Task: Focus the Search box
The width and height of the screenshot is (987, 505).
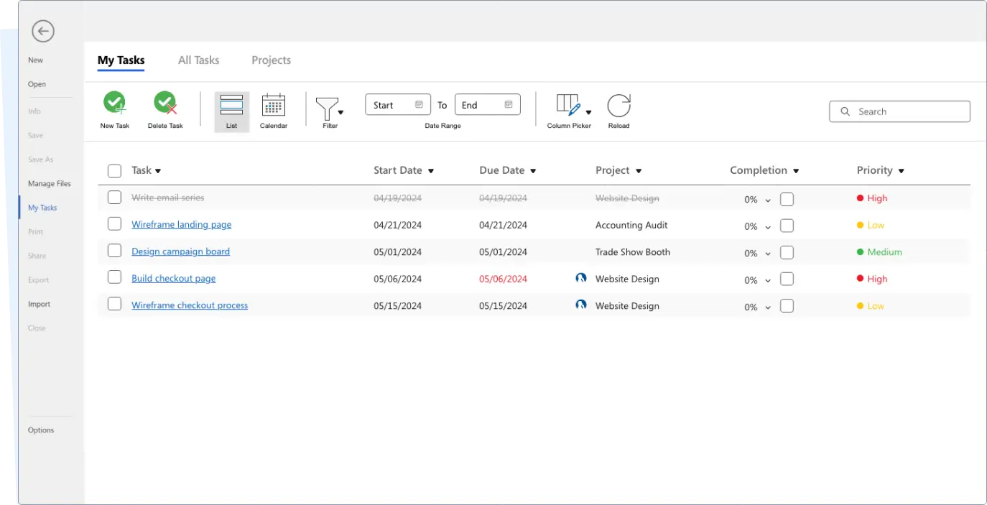Action: (900, 111)
